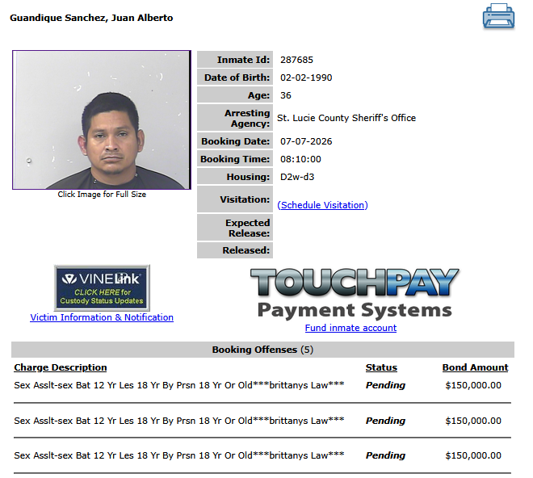This screenshot has height=478, width=533.
Task: Select the date of birth value 02-02-1990
Action: coord(306,78)
